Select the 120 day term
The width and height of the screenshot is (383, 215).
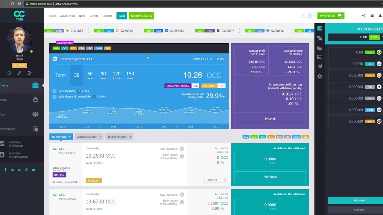click(x=117, y=75)
